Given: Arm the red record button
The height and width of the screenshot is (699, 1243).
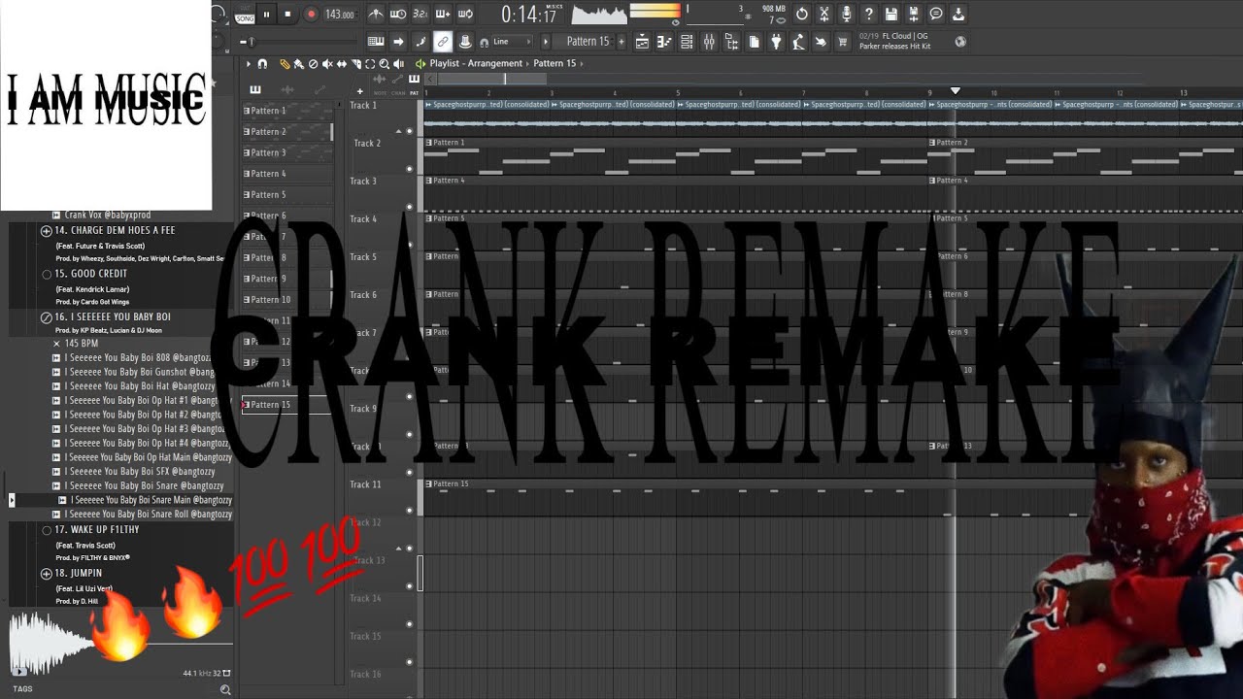Looking at the screenshot, I should click(x=311, y=15).
